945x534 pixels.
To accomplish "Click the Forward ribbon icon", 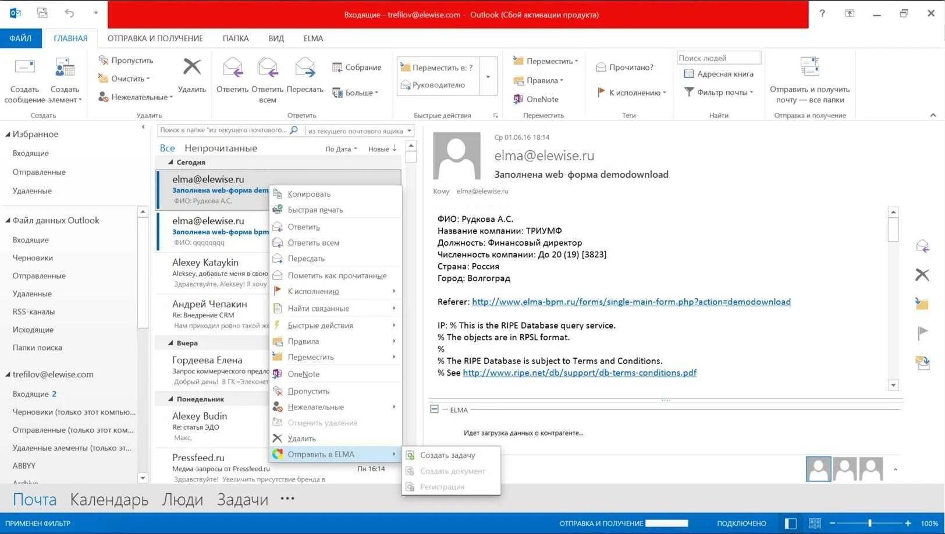I will pos(305,68).
